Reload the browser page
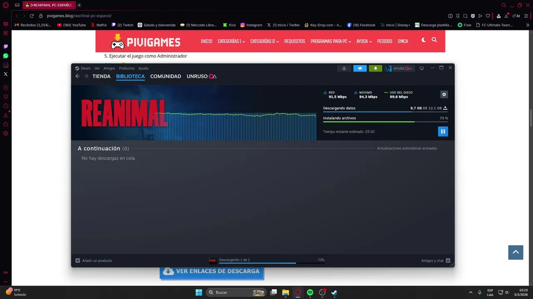 coord(32,16)
